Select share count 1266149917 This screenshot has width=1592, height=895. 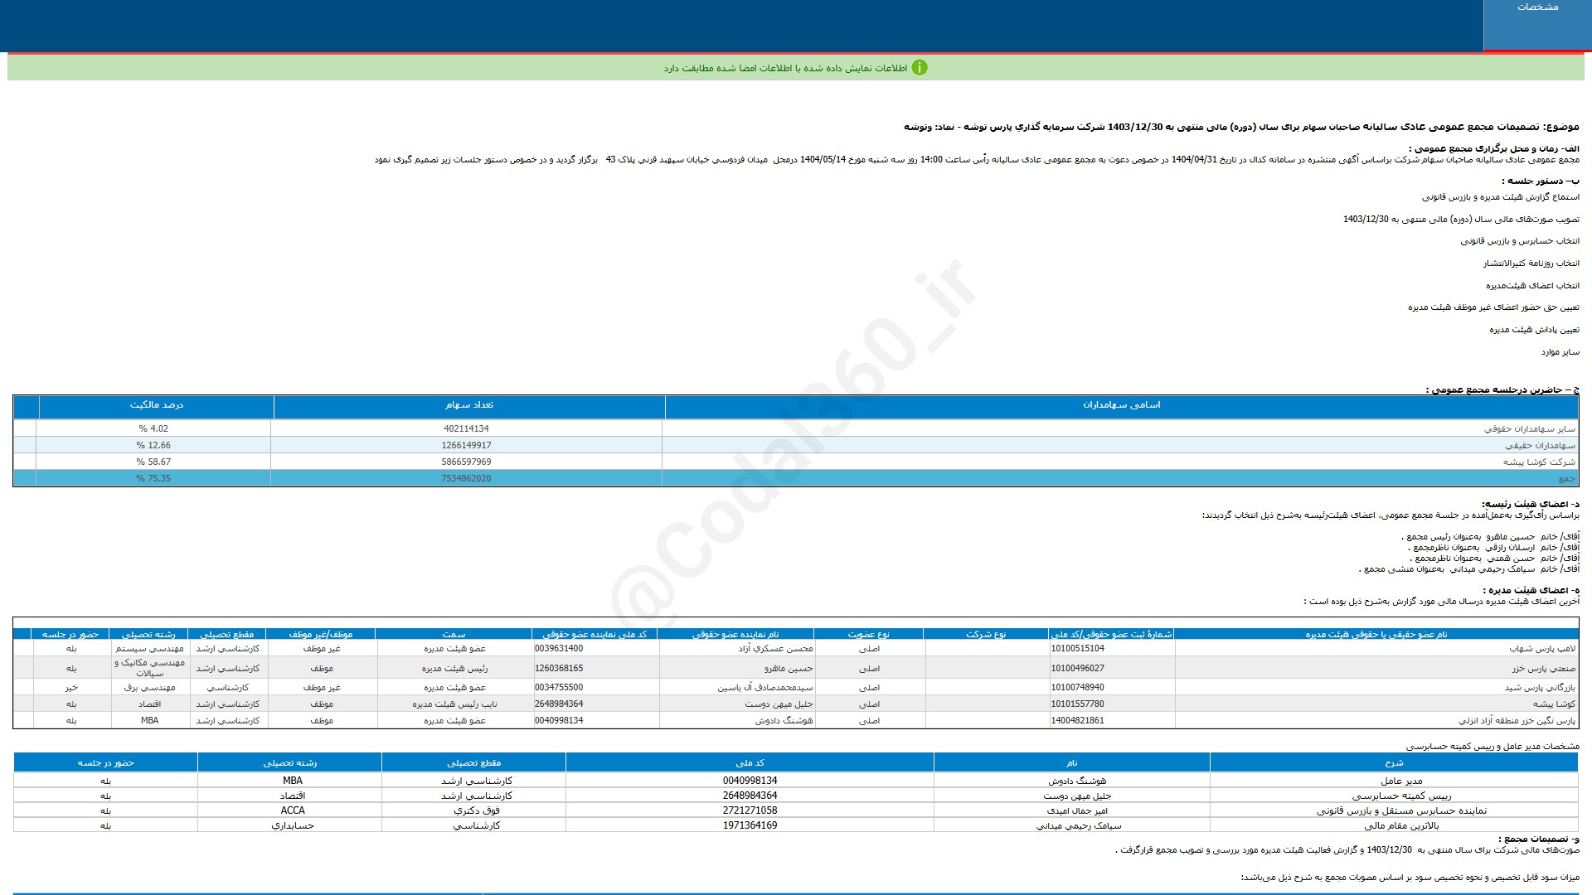(466, 446)
